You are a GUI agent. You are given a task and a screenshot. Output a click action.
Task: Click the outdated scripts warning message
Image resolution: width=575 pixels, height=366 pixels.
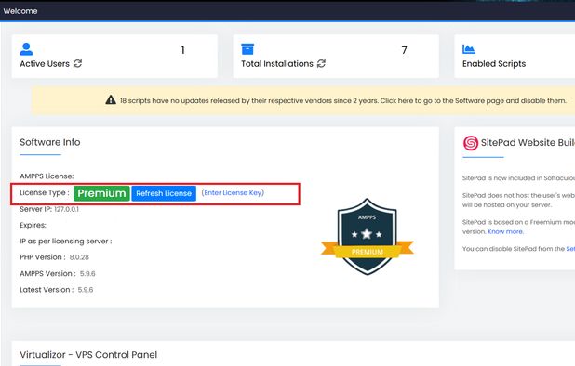(343, 100)
